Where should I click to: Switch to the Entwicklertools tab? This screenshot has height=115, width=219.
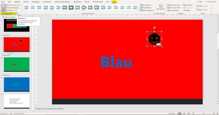point(98,2)
